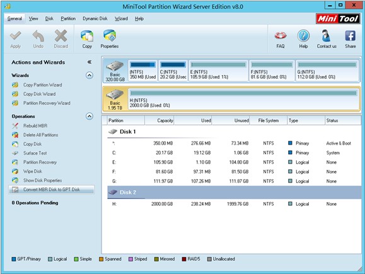Sort by the Capacity column header
This screenshot has width=365, height=274.
[159, 121]
